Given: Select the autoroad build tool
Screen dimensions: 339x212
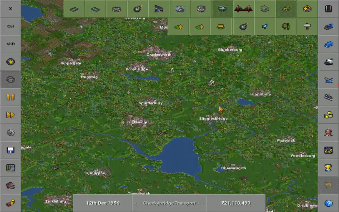Looking at the screenshot, I should [116, 9].
